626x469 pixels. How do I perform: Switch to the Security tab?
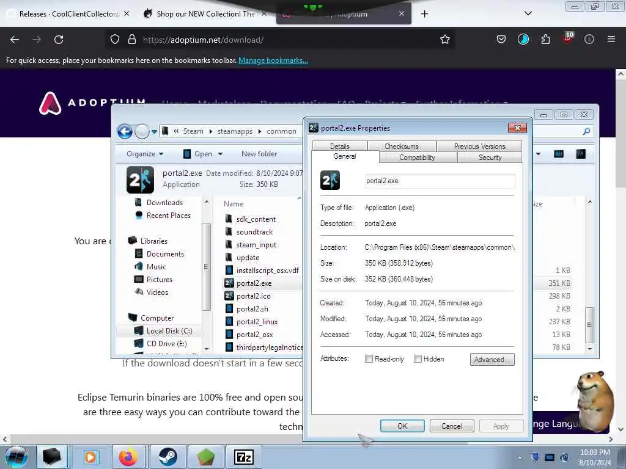[x=490, y=158]
